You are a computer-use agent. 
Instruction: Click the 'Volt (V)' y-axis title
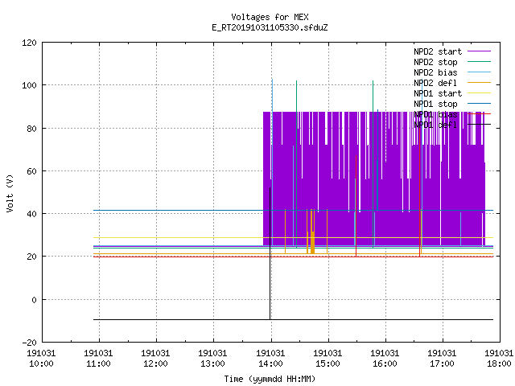10,194
